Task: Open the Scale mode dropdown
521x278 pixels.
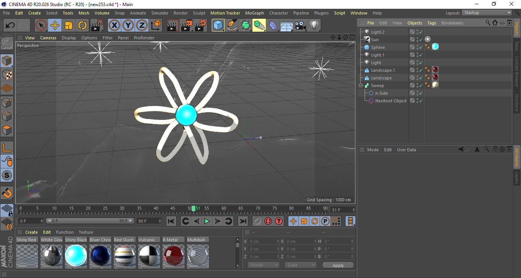Action: [301, 265]
